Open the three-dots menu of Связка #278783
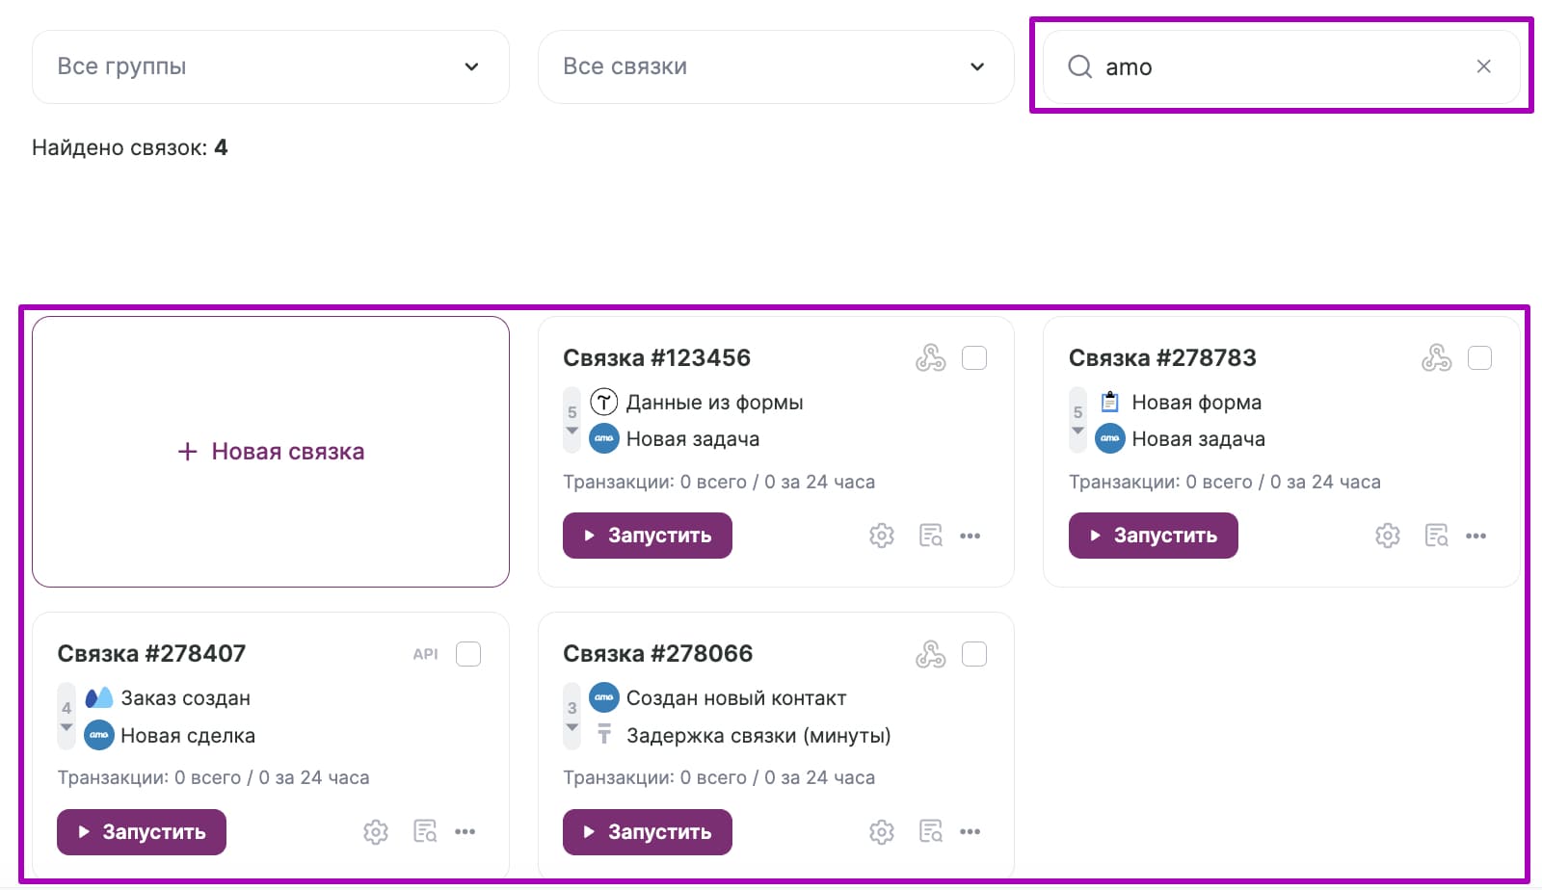Image resolution: width=1542 pixels, height=890 pixels. 1476,536
